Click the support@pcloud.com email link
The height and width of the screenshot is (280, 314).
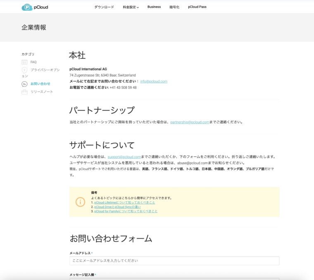tap(124, 157)
